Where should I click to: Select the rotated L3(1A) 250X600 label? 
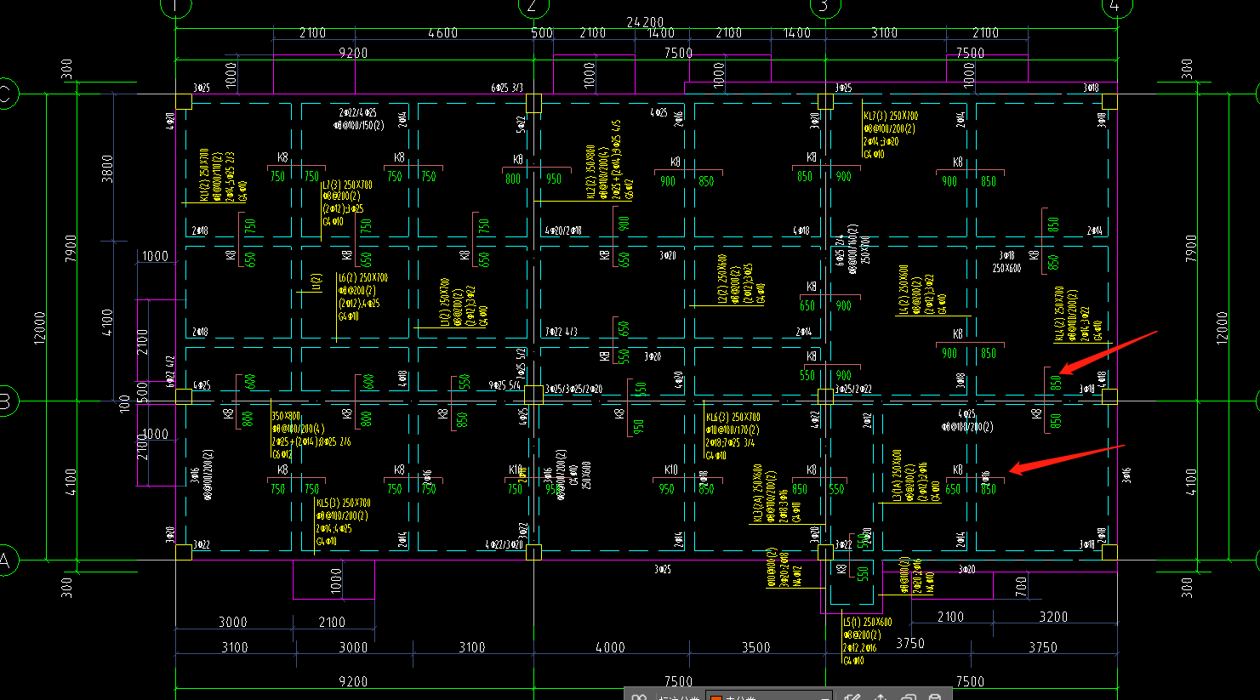click(897, 475)
